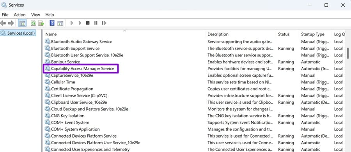Click 'Provides facilities for managing U...' description
The image size is (351, 152).
239,69
